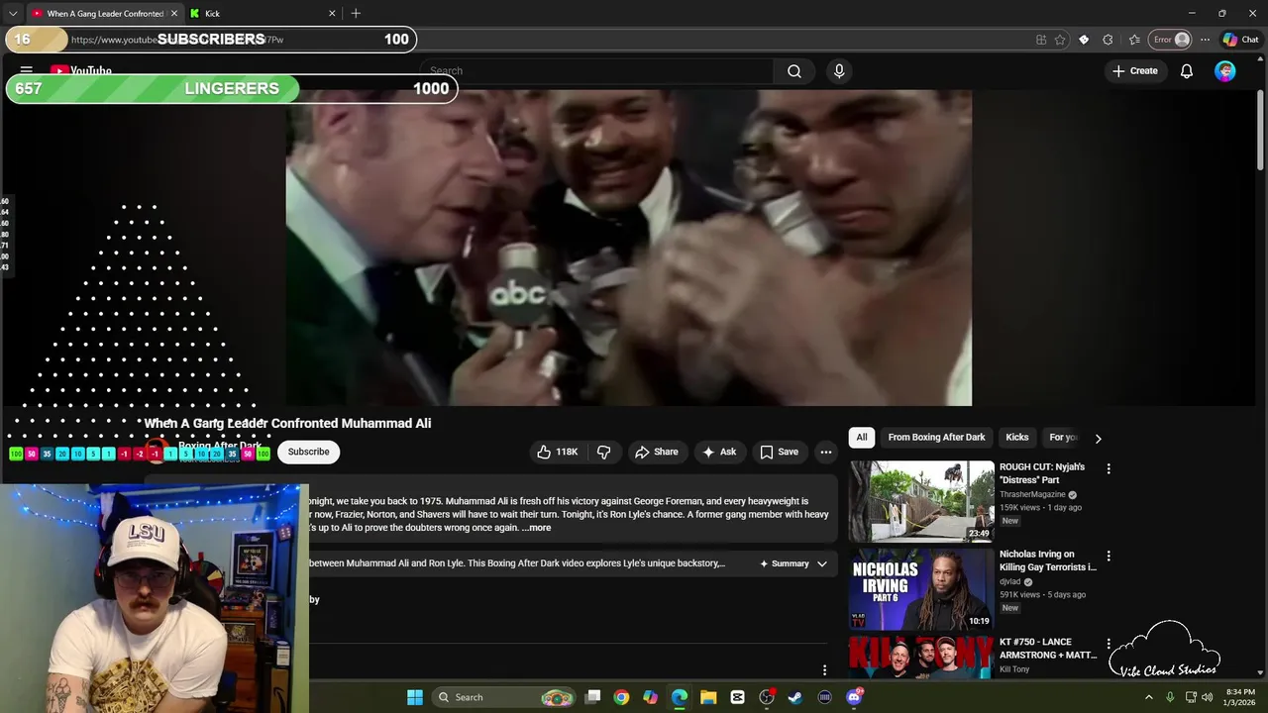Launch Google Chrome from taskbar
The image size is (1268, 713).
coord(621,697)
